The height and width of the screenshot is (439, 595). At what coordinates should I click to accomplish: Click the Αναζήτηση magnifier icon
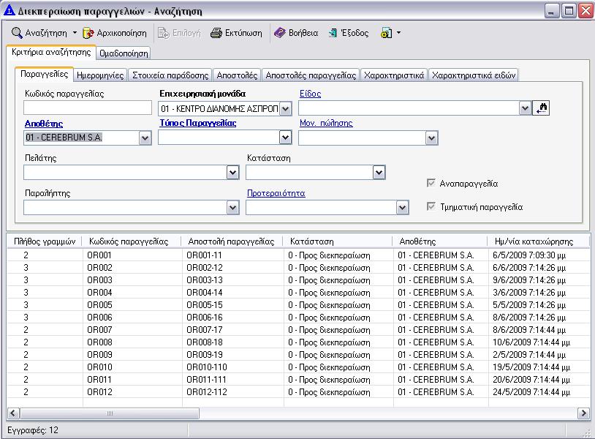click(17, 33)
